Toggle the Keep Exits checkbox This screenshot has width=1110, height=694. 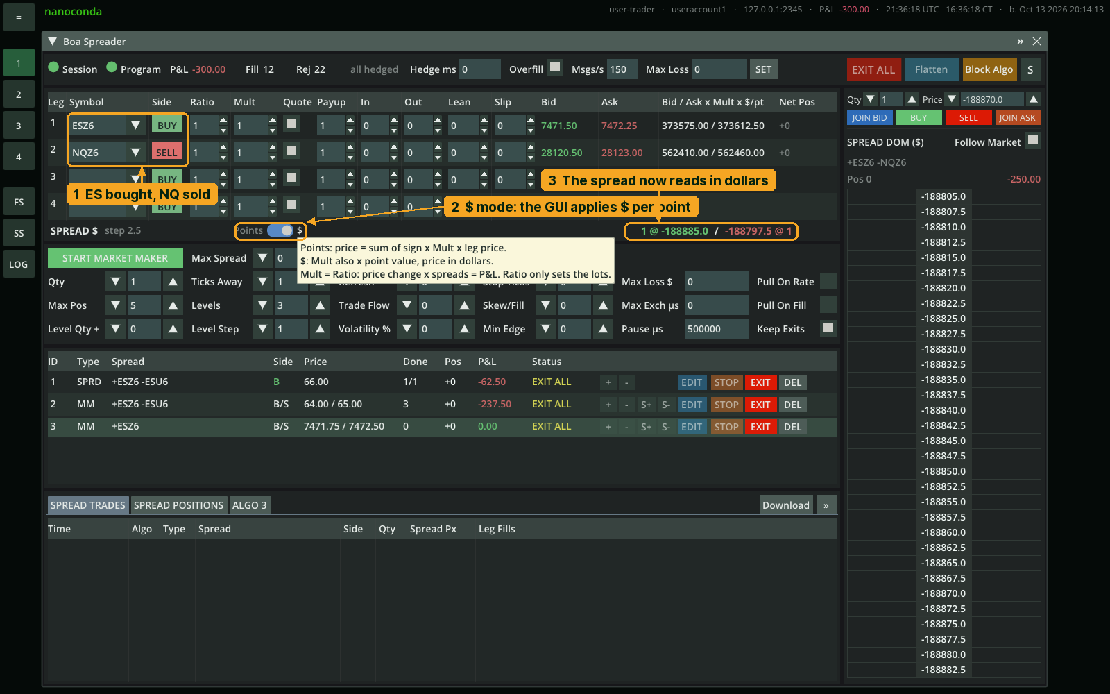click(828, 328)
